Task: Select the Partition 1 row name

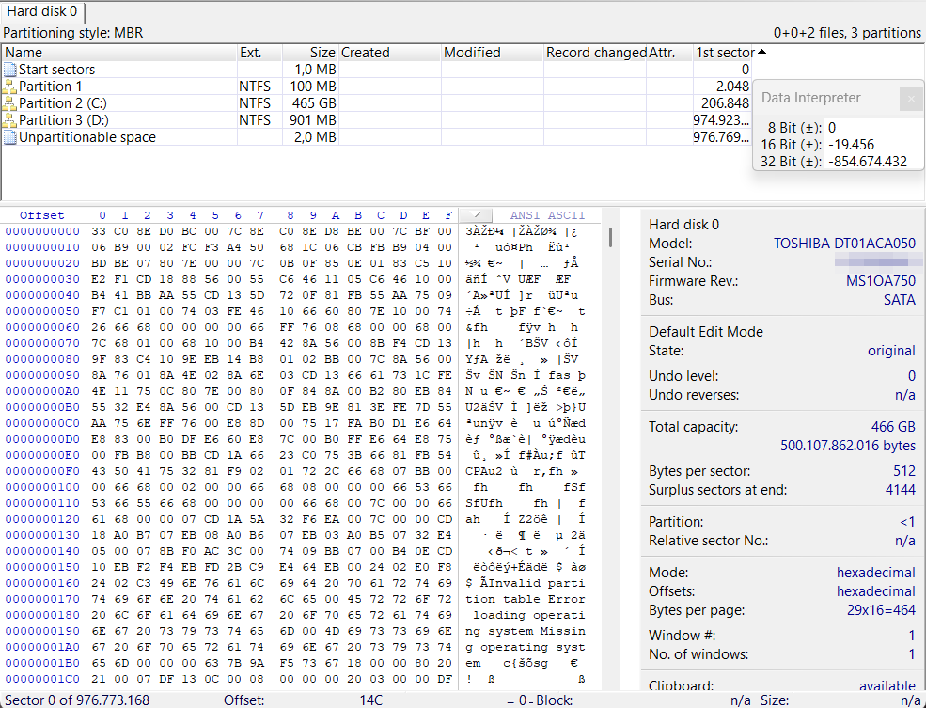Action: (x=50, y=87)
